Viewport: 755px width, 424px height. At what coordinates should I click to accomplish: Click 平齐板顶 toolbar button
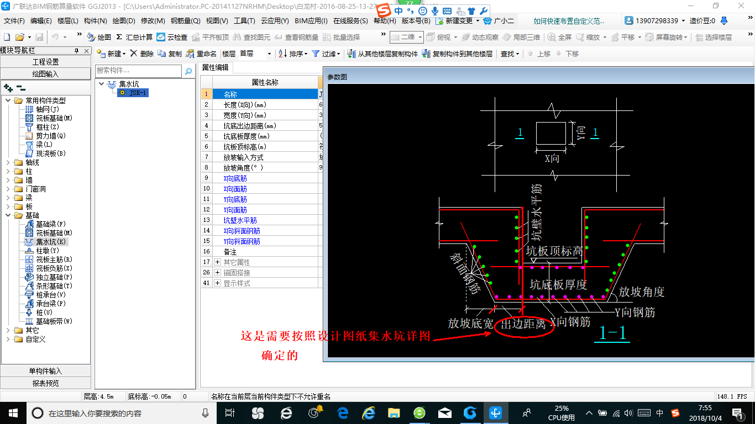[210, 37]
